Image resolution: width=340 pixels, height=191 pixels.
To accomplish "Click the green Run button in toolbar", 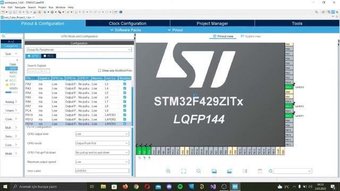I will 52,12.
